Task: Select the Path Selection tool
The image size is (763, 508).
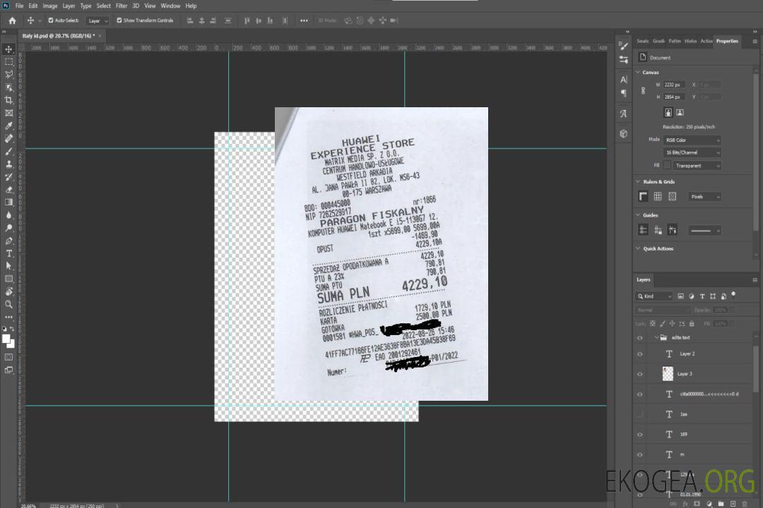Action: [8, 266]
